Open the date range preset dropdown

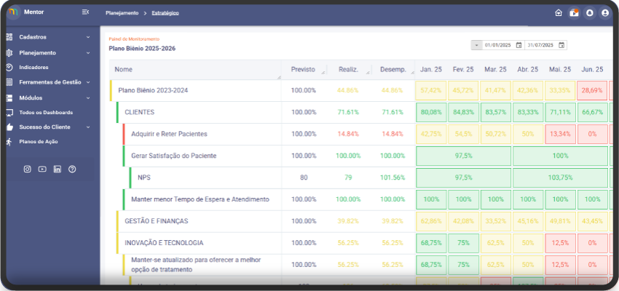pos(476,45)
